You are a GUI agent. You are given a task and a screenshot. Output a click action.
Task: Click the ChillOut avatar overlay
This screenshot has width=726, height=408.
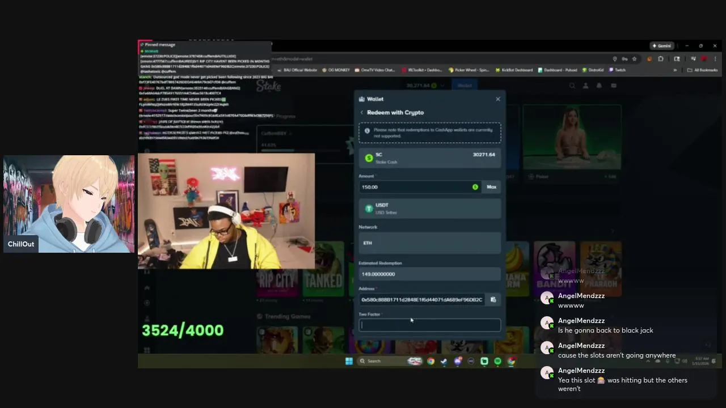(x=69, y=204)
